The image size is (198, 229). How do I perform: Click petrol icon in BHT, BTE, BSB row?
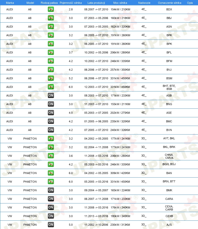pos(51,87)
